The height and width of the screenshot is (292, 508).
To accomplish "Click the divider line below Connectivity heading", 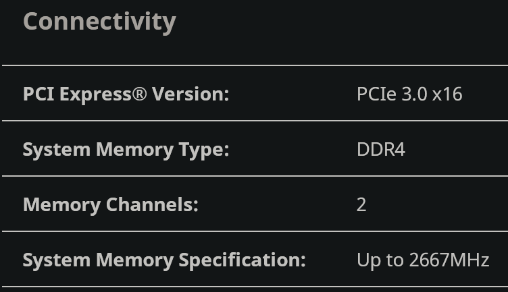I will (x=255, y=65).
